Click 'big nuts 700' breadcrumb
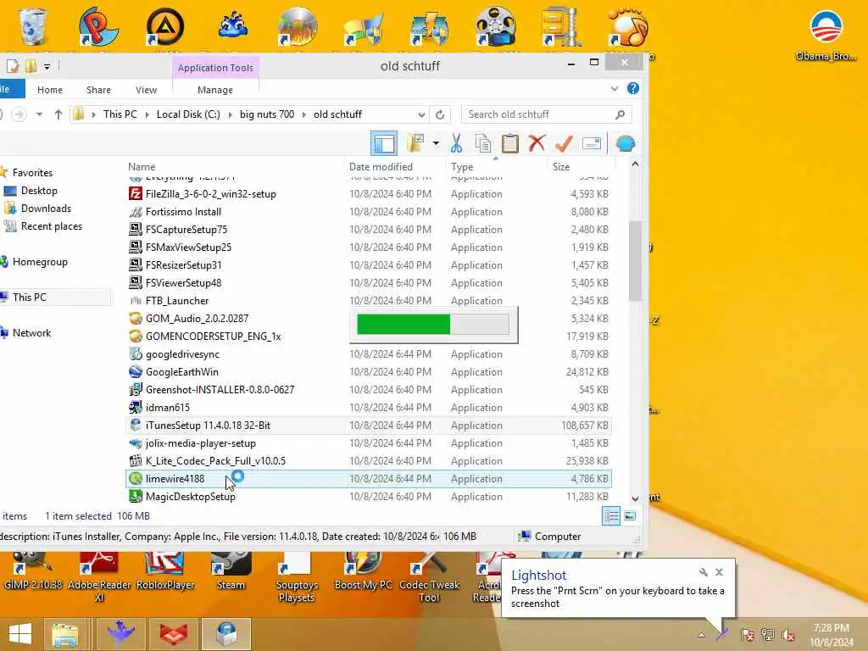The image size is (868, 651). 267,114
